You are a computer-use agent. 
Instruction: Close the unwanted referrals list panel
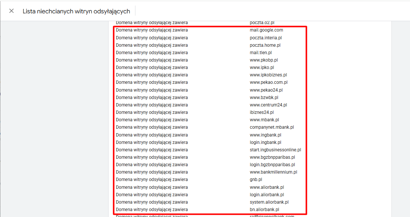[11, 11]
